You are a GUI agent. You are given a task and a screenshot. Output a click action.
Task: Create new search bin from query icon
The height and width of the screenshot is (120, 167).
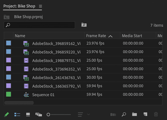tap(84, 25)
